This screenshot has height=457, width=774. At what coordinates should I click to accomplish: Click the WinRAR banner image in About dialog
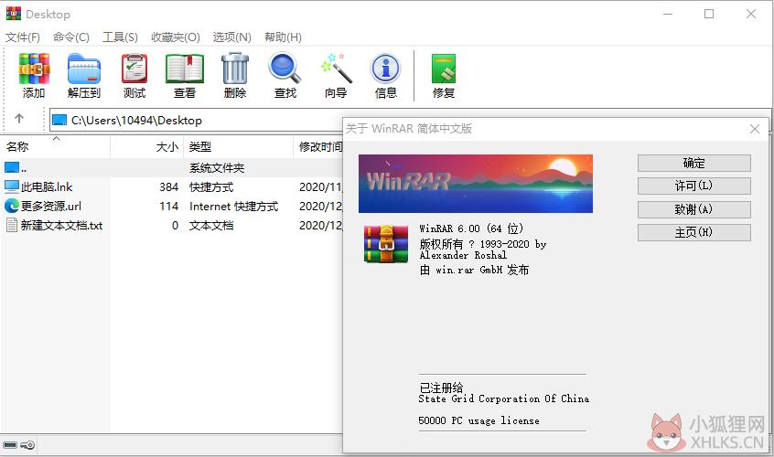(476, 184)
